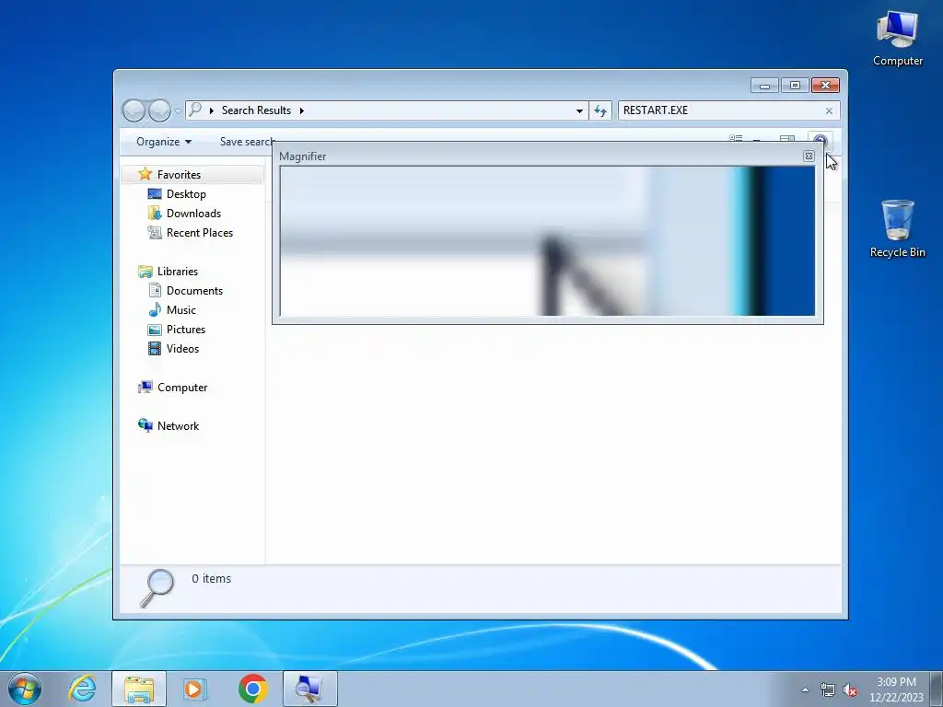Screen dimensions: 943x707
Task: Click the Get help button in Explorer
Action: [820, 141]
